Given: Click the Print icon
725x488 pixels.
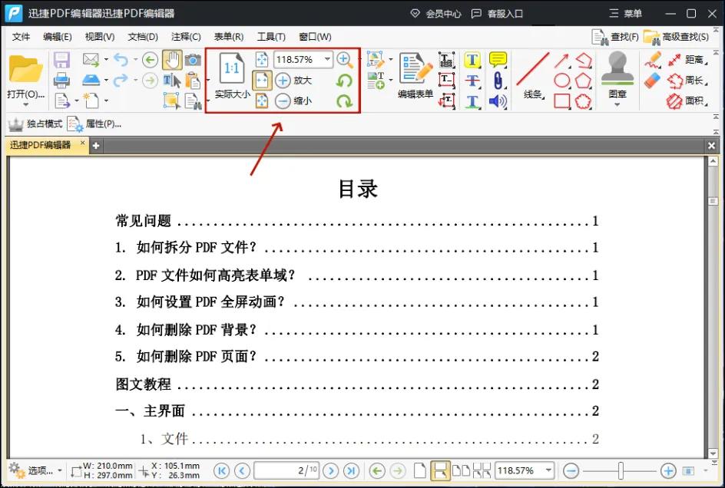Looking at the screenshot, I should click(61, 80).
